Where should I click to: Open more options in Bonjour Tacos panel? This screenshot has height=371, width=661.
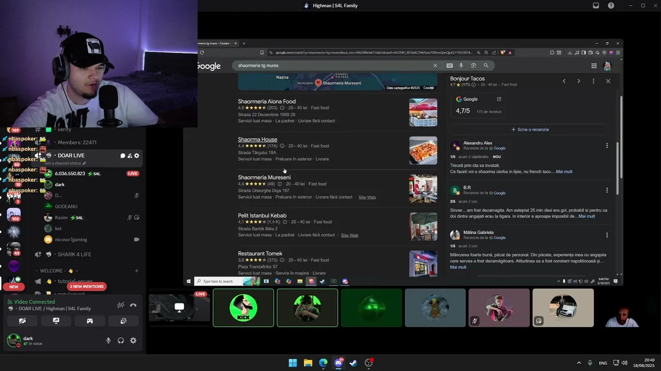593,81
